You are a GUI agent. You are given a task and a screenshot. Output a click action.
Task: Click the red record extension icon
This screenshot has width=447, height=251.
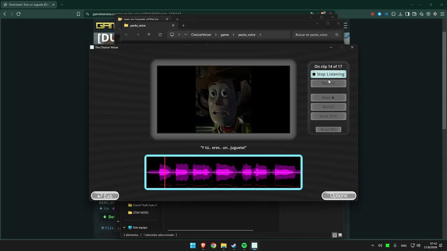tap(373, 14)
